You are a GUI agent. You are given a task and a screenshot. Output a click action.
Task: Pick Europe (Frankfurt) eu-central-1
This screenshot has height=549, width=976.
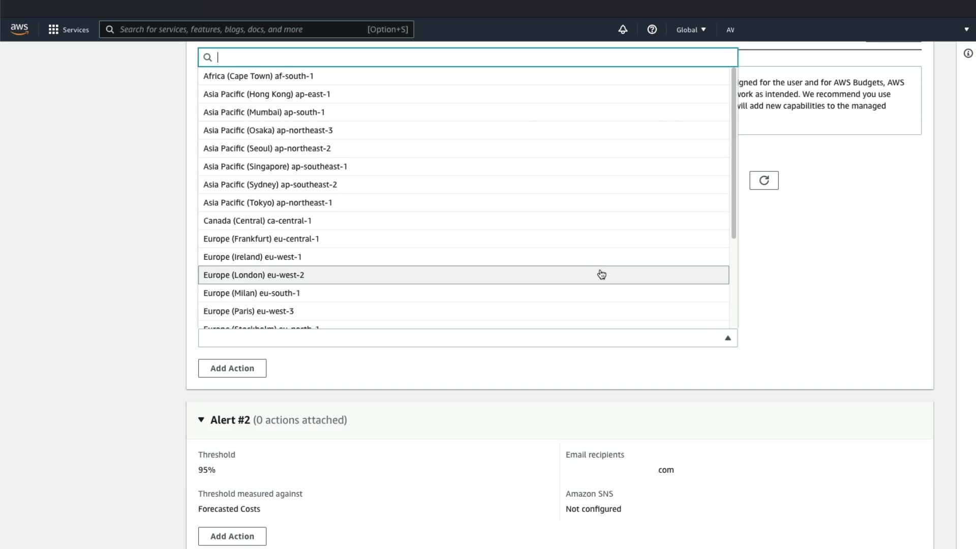pyautogui.click(x=261, y=239)
